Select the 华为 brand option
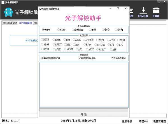The image size is (168, 124). [x=115, y=29]
